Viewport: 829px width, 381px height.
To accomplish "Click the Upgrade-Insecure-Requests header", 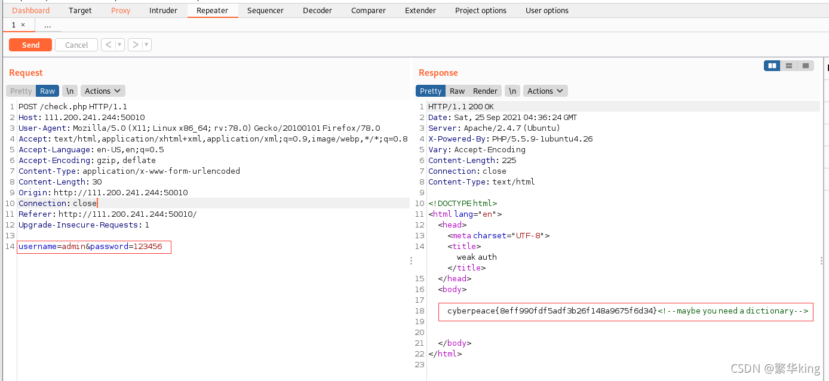I will [84, 225].
